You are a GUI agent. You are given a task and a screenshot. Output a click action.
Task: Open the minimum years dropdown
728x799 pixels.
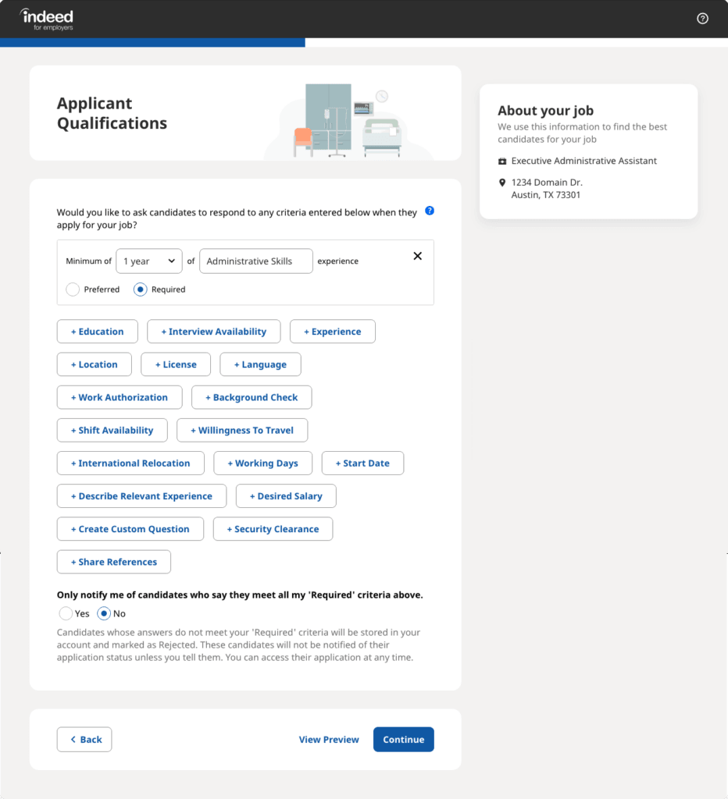(x=149, y=261)
